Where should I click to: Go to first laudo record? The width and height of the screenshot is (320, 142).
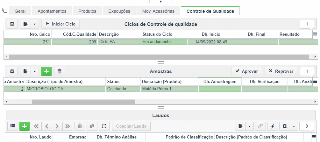(x=36, y=126)
